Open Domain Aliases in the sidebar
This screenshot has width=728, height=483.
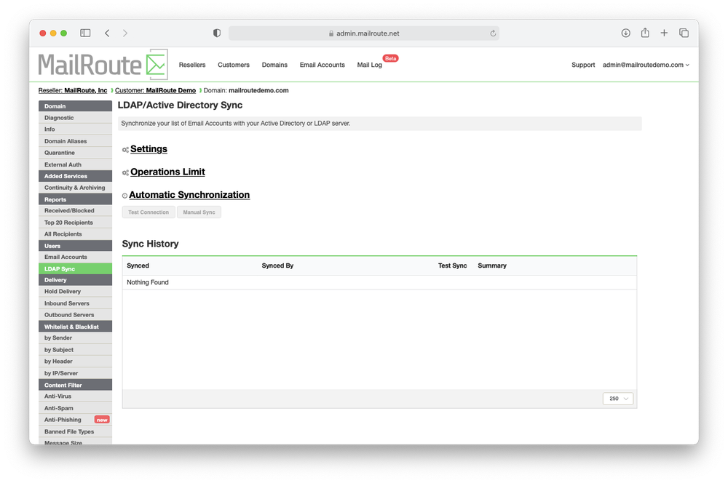(75, 141)
